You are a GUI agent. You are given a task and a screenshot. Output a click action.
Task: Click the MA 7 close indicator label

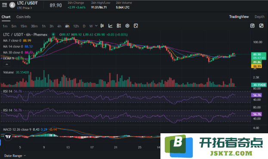point(12,41)
